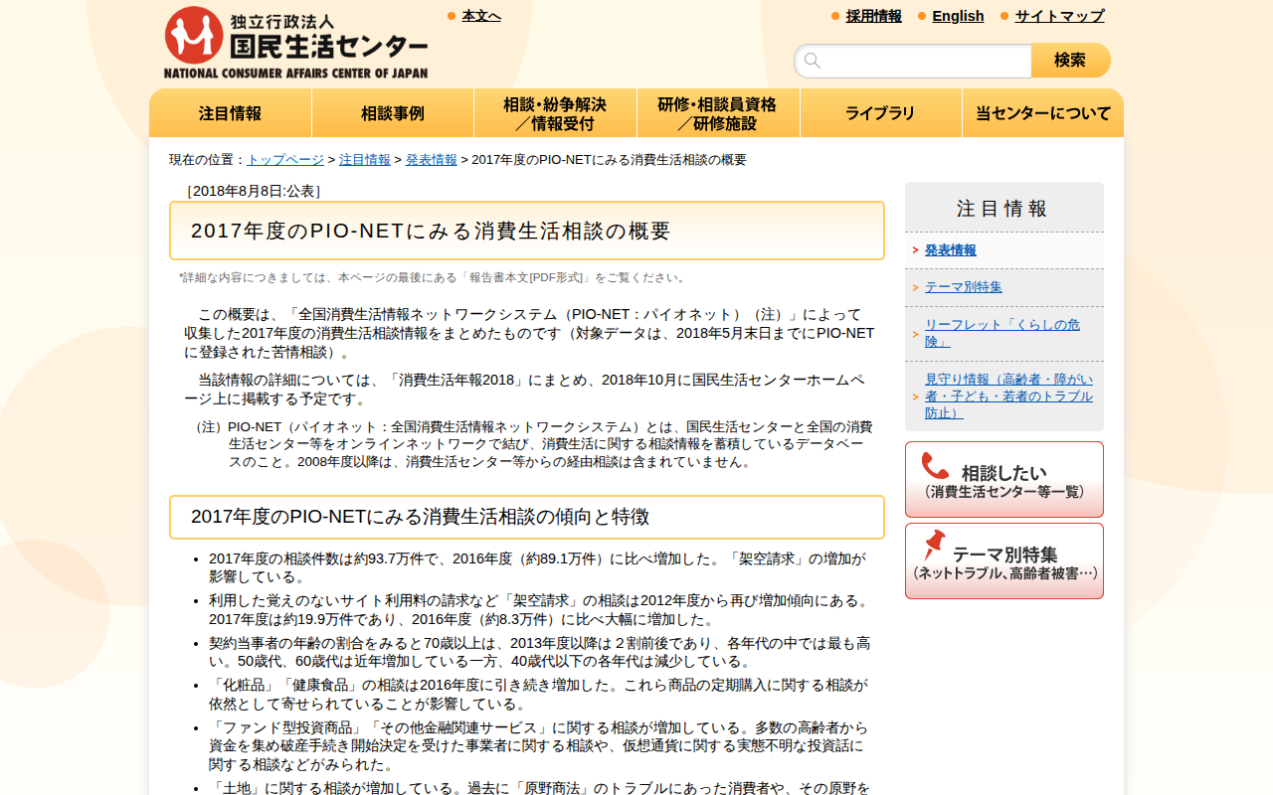Viewport: 1273px width, 795px height.
Task: Open the サイトマップ link
Action: [x=1059, y=16]
